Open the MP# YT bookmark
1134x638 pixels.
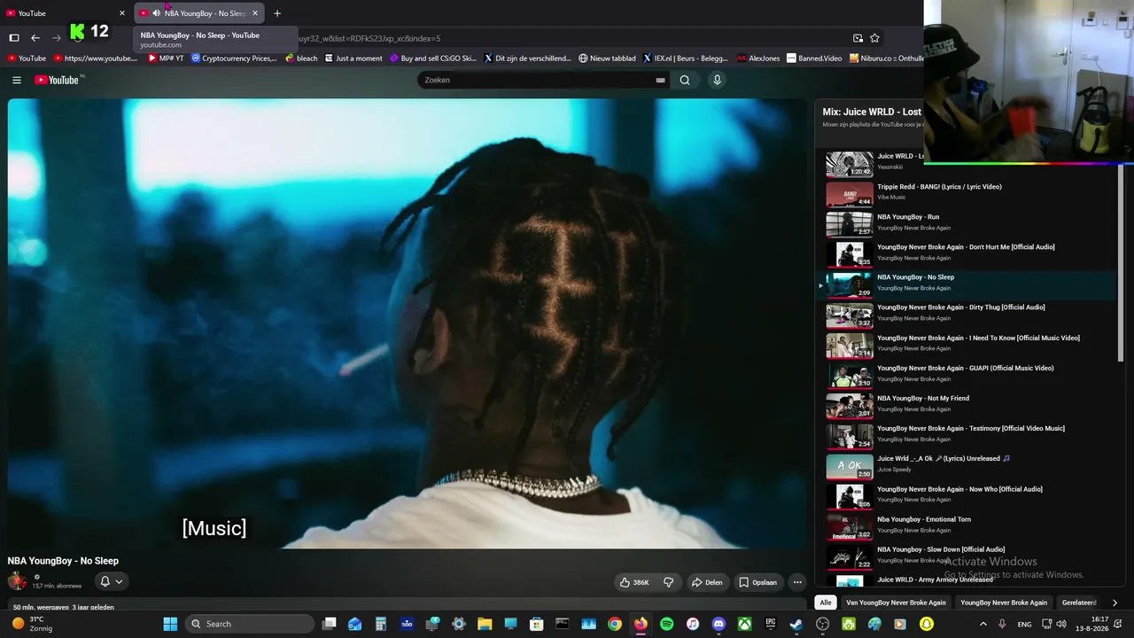(x=166, y=58)
